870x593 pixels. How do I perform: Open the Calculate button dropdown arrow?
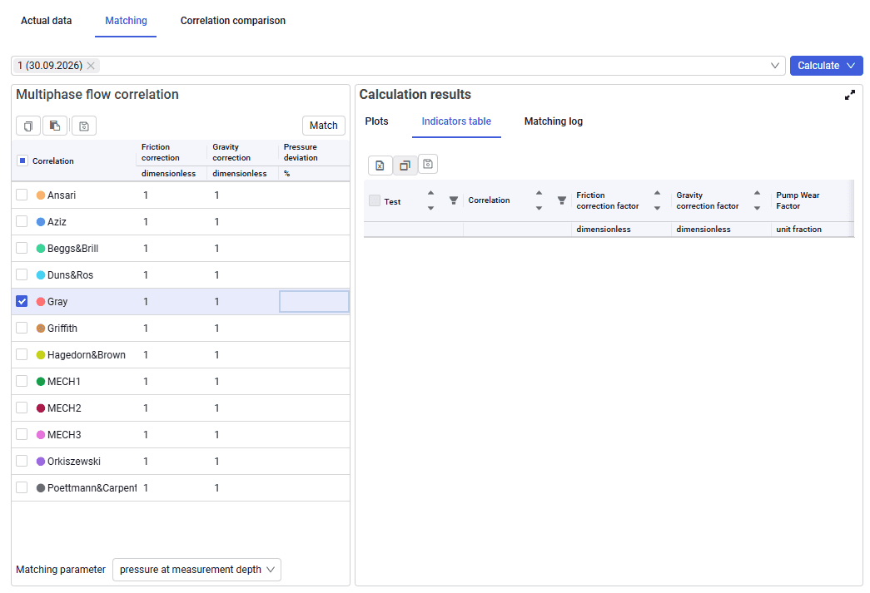click(851, 66)
